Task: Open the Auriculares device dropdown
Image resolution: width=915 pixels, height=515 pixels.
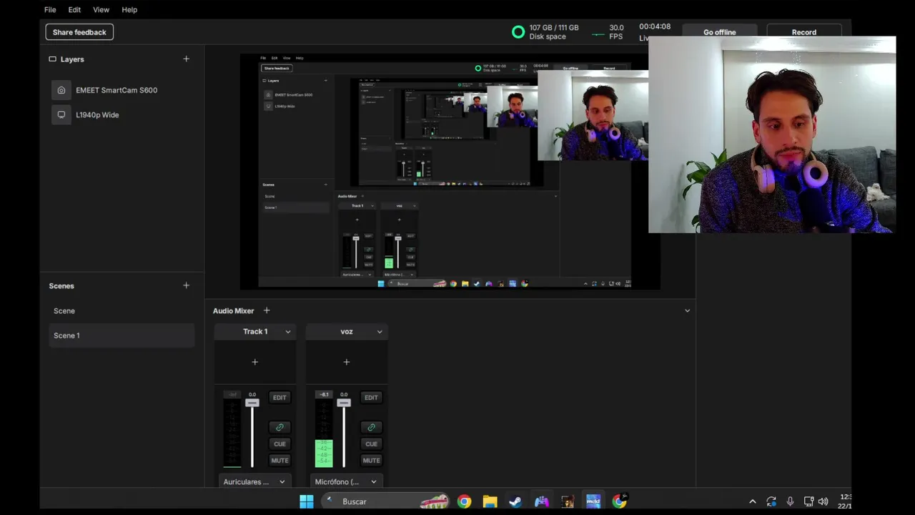Action: [254, 481]
